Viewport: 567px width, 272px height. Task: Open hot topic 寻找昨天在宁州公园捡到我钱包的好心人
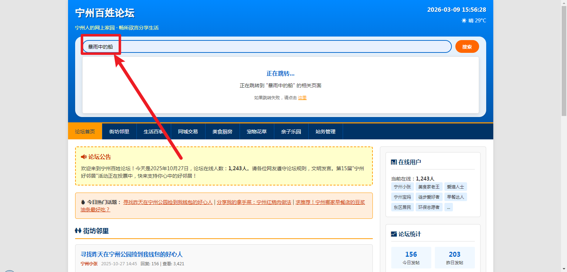pos(168,202)
